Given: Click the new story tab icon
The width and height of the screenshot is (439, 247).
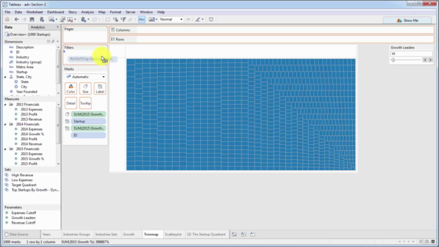Looking at the screenshot, I should point(253,235).
